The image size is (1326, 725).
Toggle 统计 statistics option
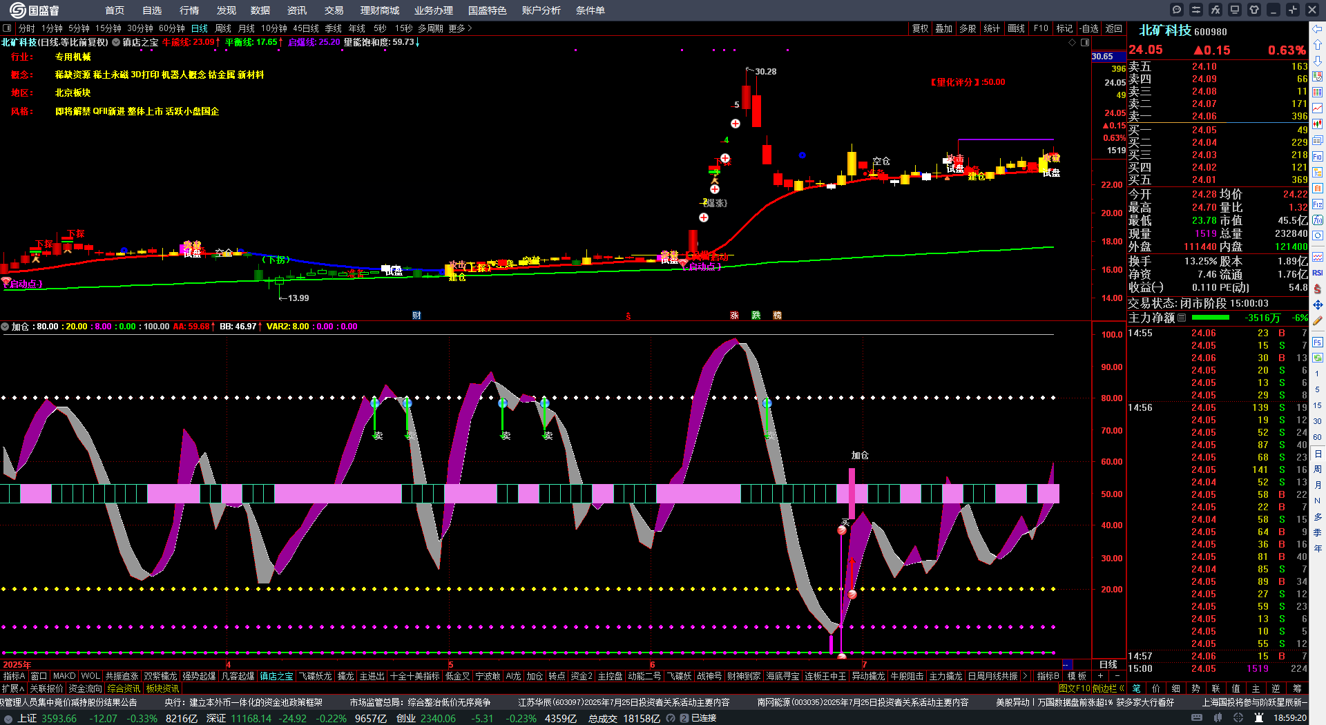point(992,28)
